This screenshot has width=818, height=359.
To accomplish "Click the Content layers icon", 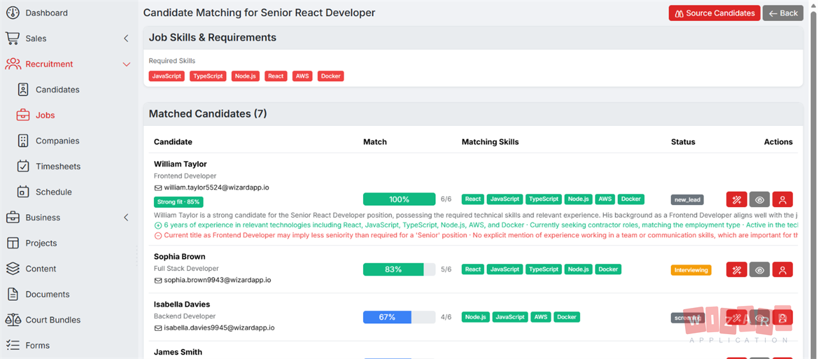I will [12, 268].
